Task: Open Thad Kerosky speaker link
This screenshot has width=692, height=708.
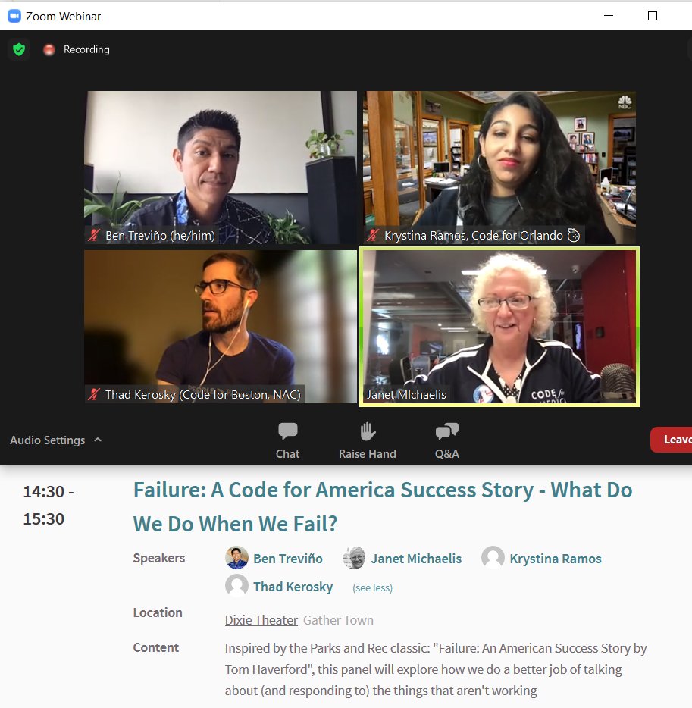Action: [293, 587]
